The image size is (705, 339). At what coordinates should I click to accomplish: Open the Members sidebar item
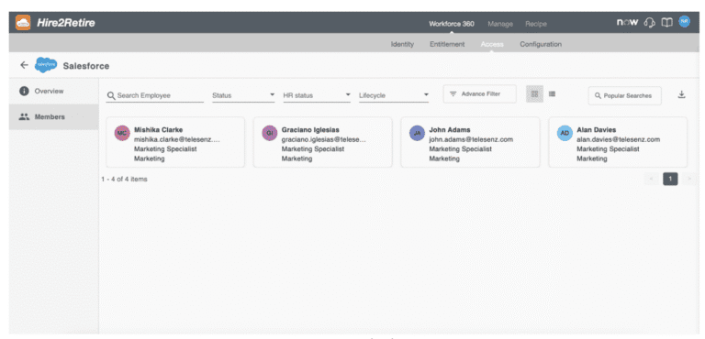(54, 116)
